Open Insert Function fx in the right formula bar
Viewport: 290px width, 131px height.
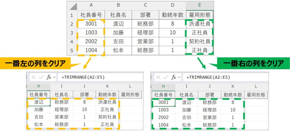point(173,77)
